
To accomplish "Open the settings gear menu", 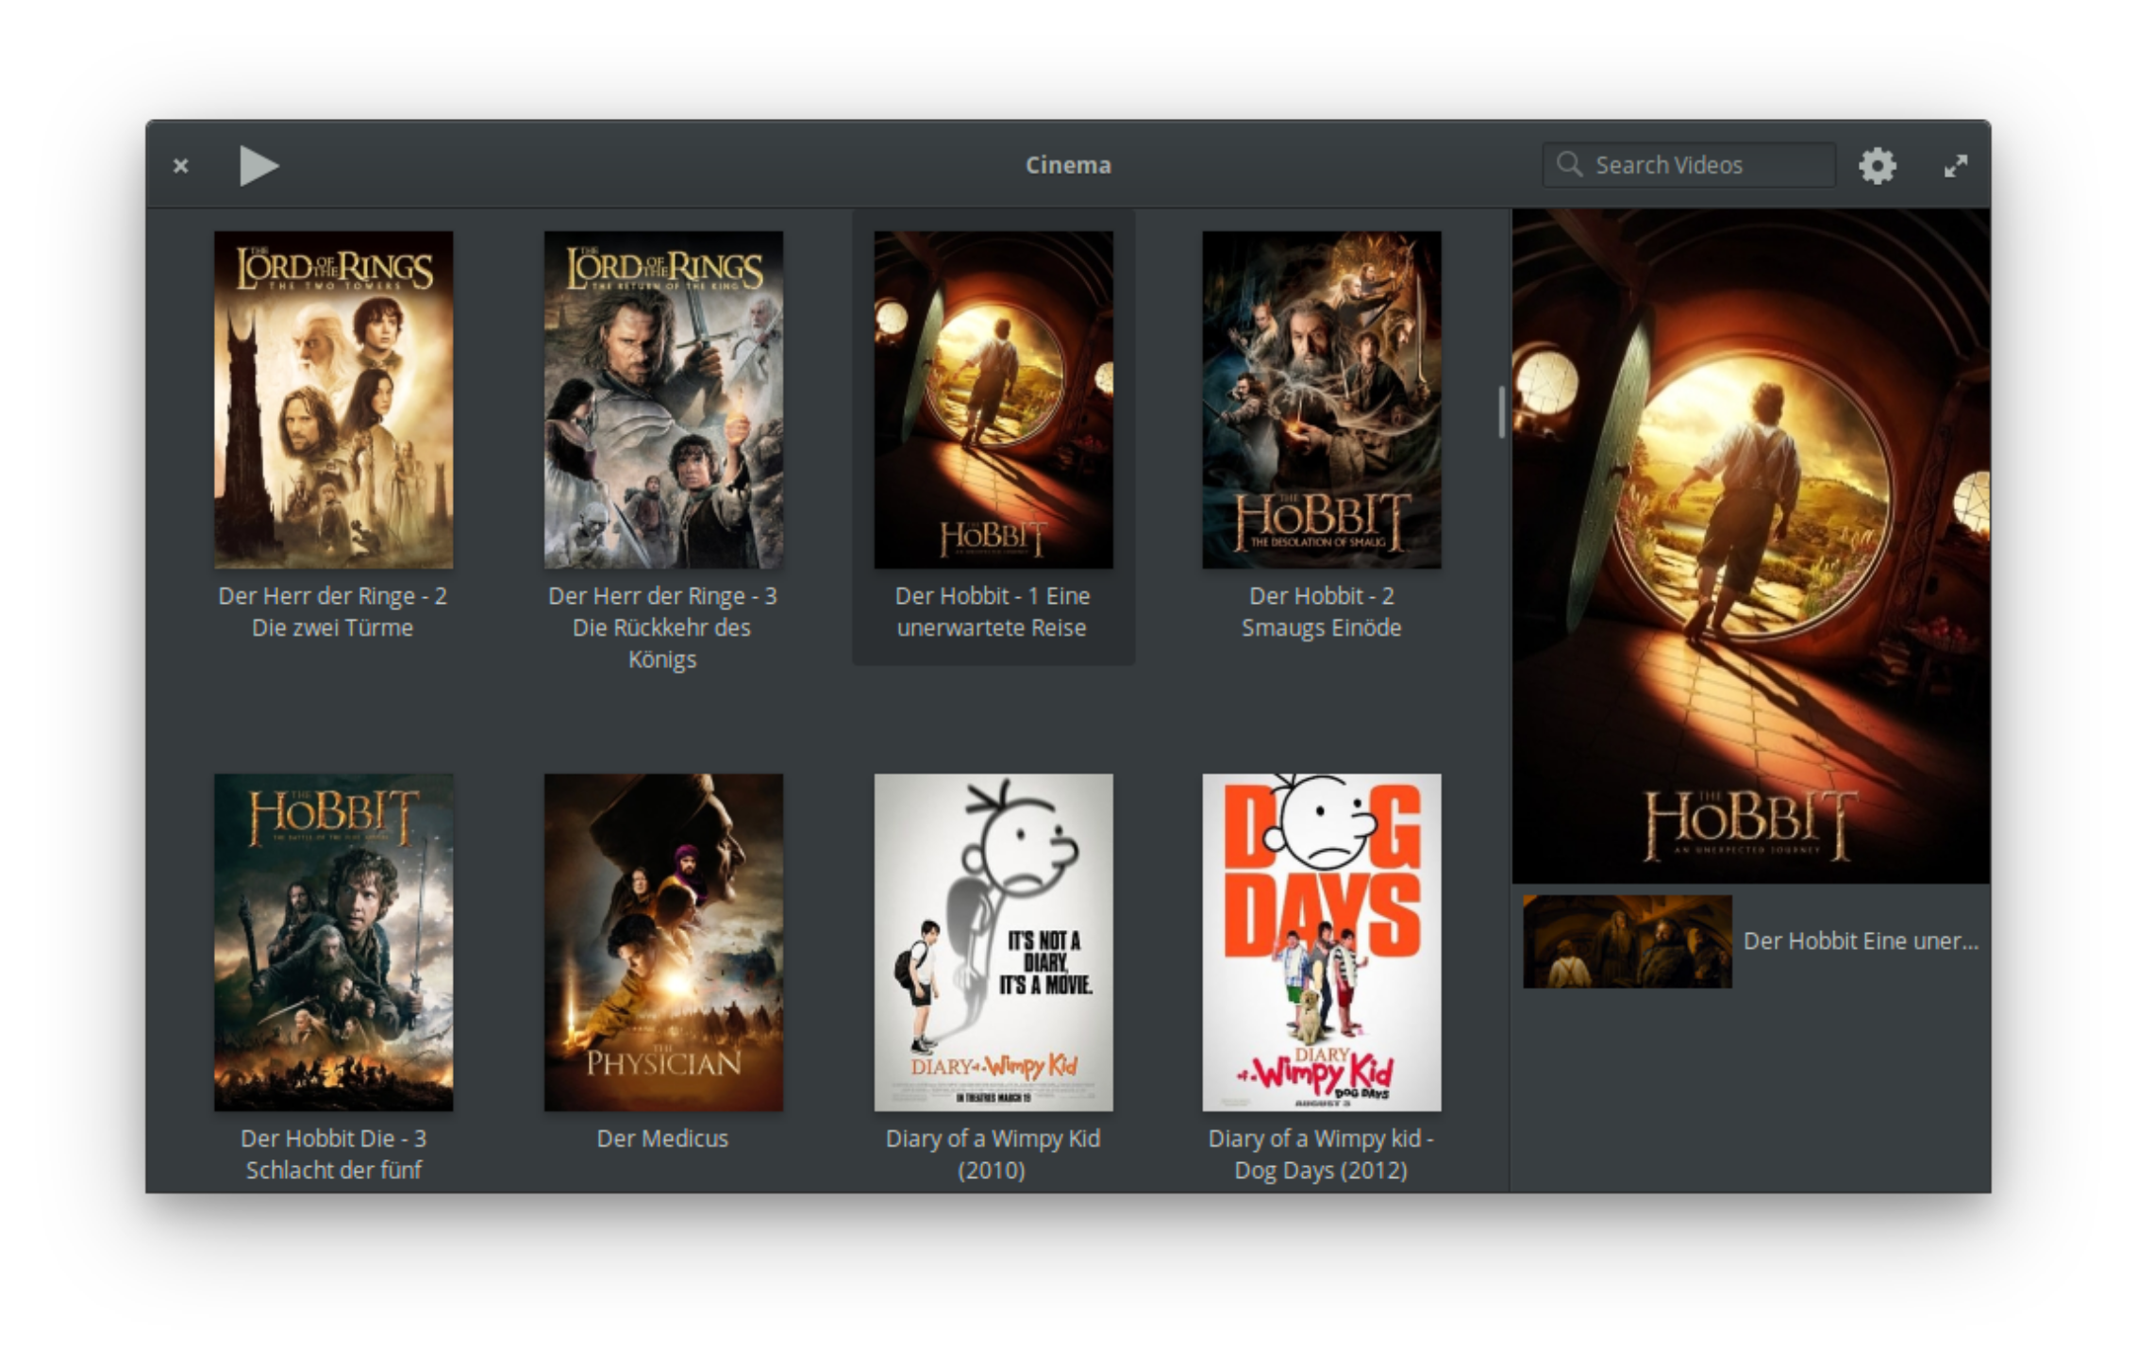I will tap(1877, 166).
